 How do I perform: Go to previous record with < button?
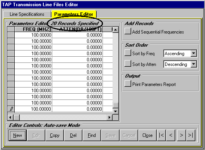click(171, 135)
